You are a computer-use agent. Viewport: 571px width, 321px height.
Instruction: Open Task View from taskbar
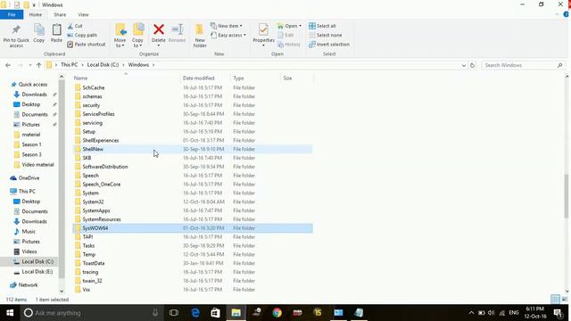tap(174, 313)
